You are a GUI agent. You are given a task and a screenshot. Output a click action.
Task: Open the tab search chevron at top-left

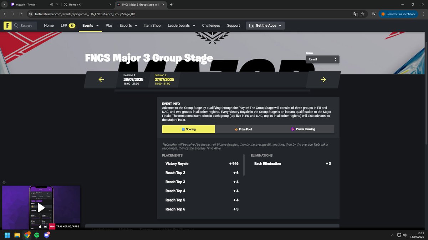click(x=4, y=5)
